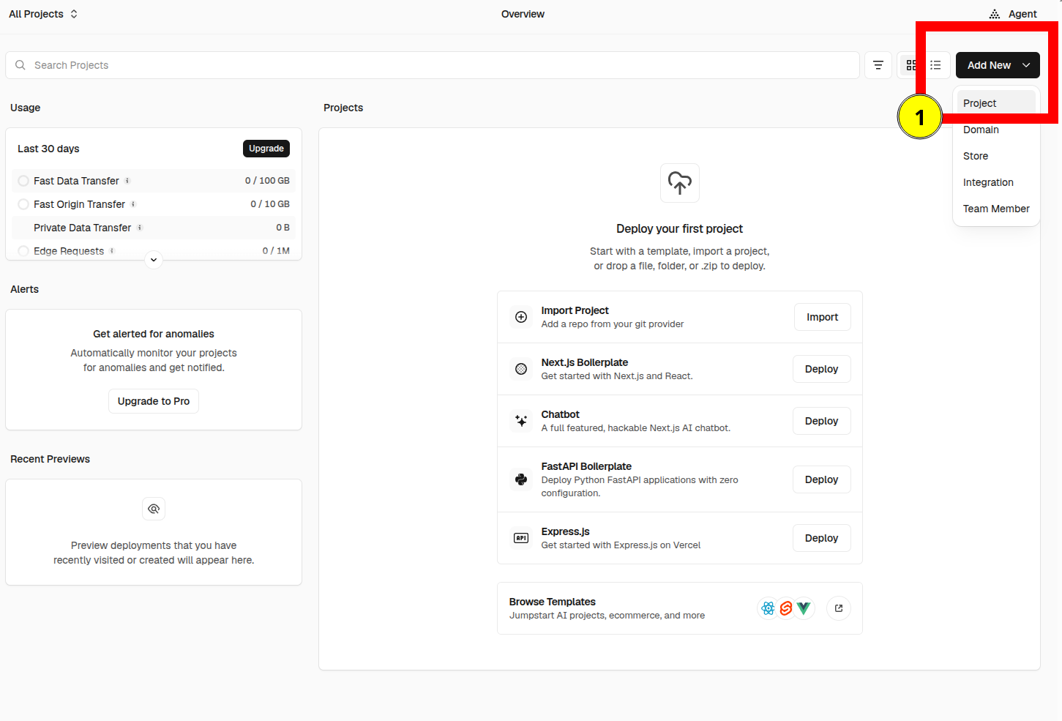Open the project filter options icon
The width and height of the screenshot is (1062, 721).
[x=878, y=65]
